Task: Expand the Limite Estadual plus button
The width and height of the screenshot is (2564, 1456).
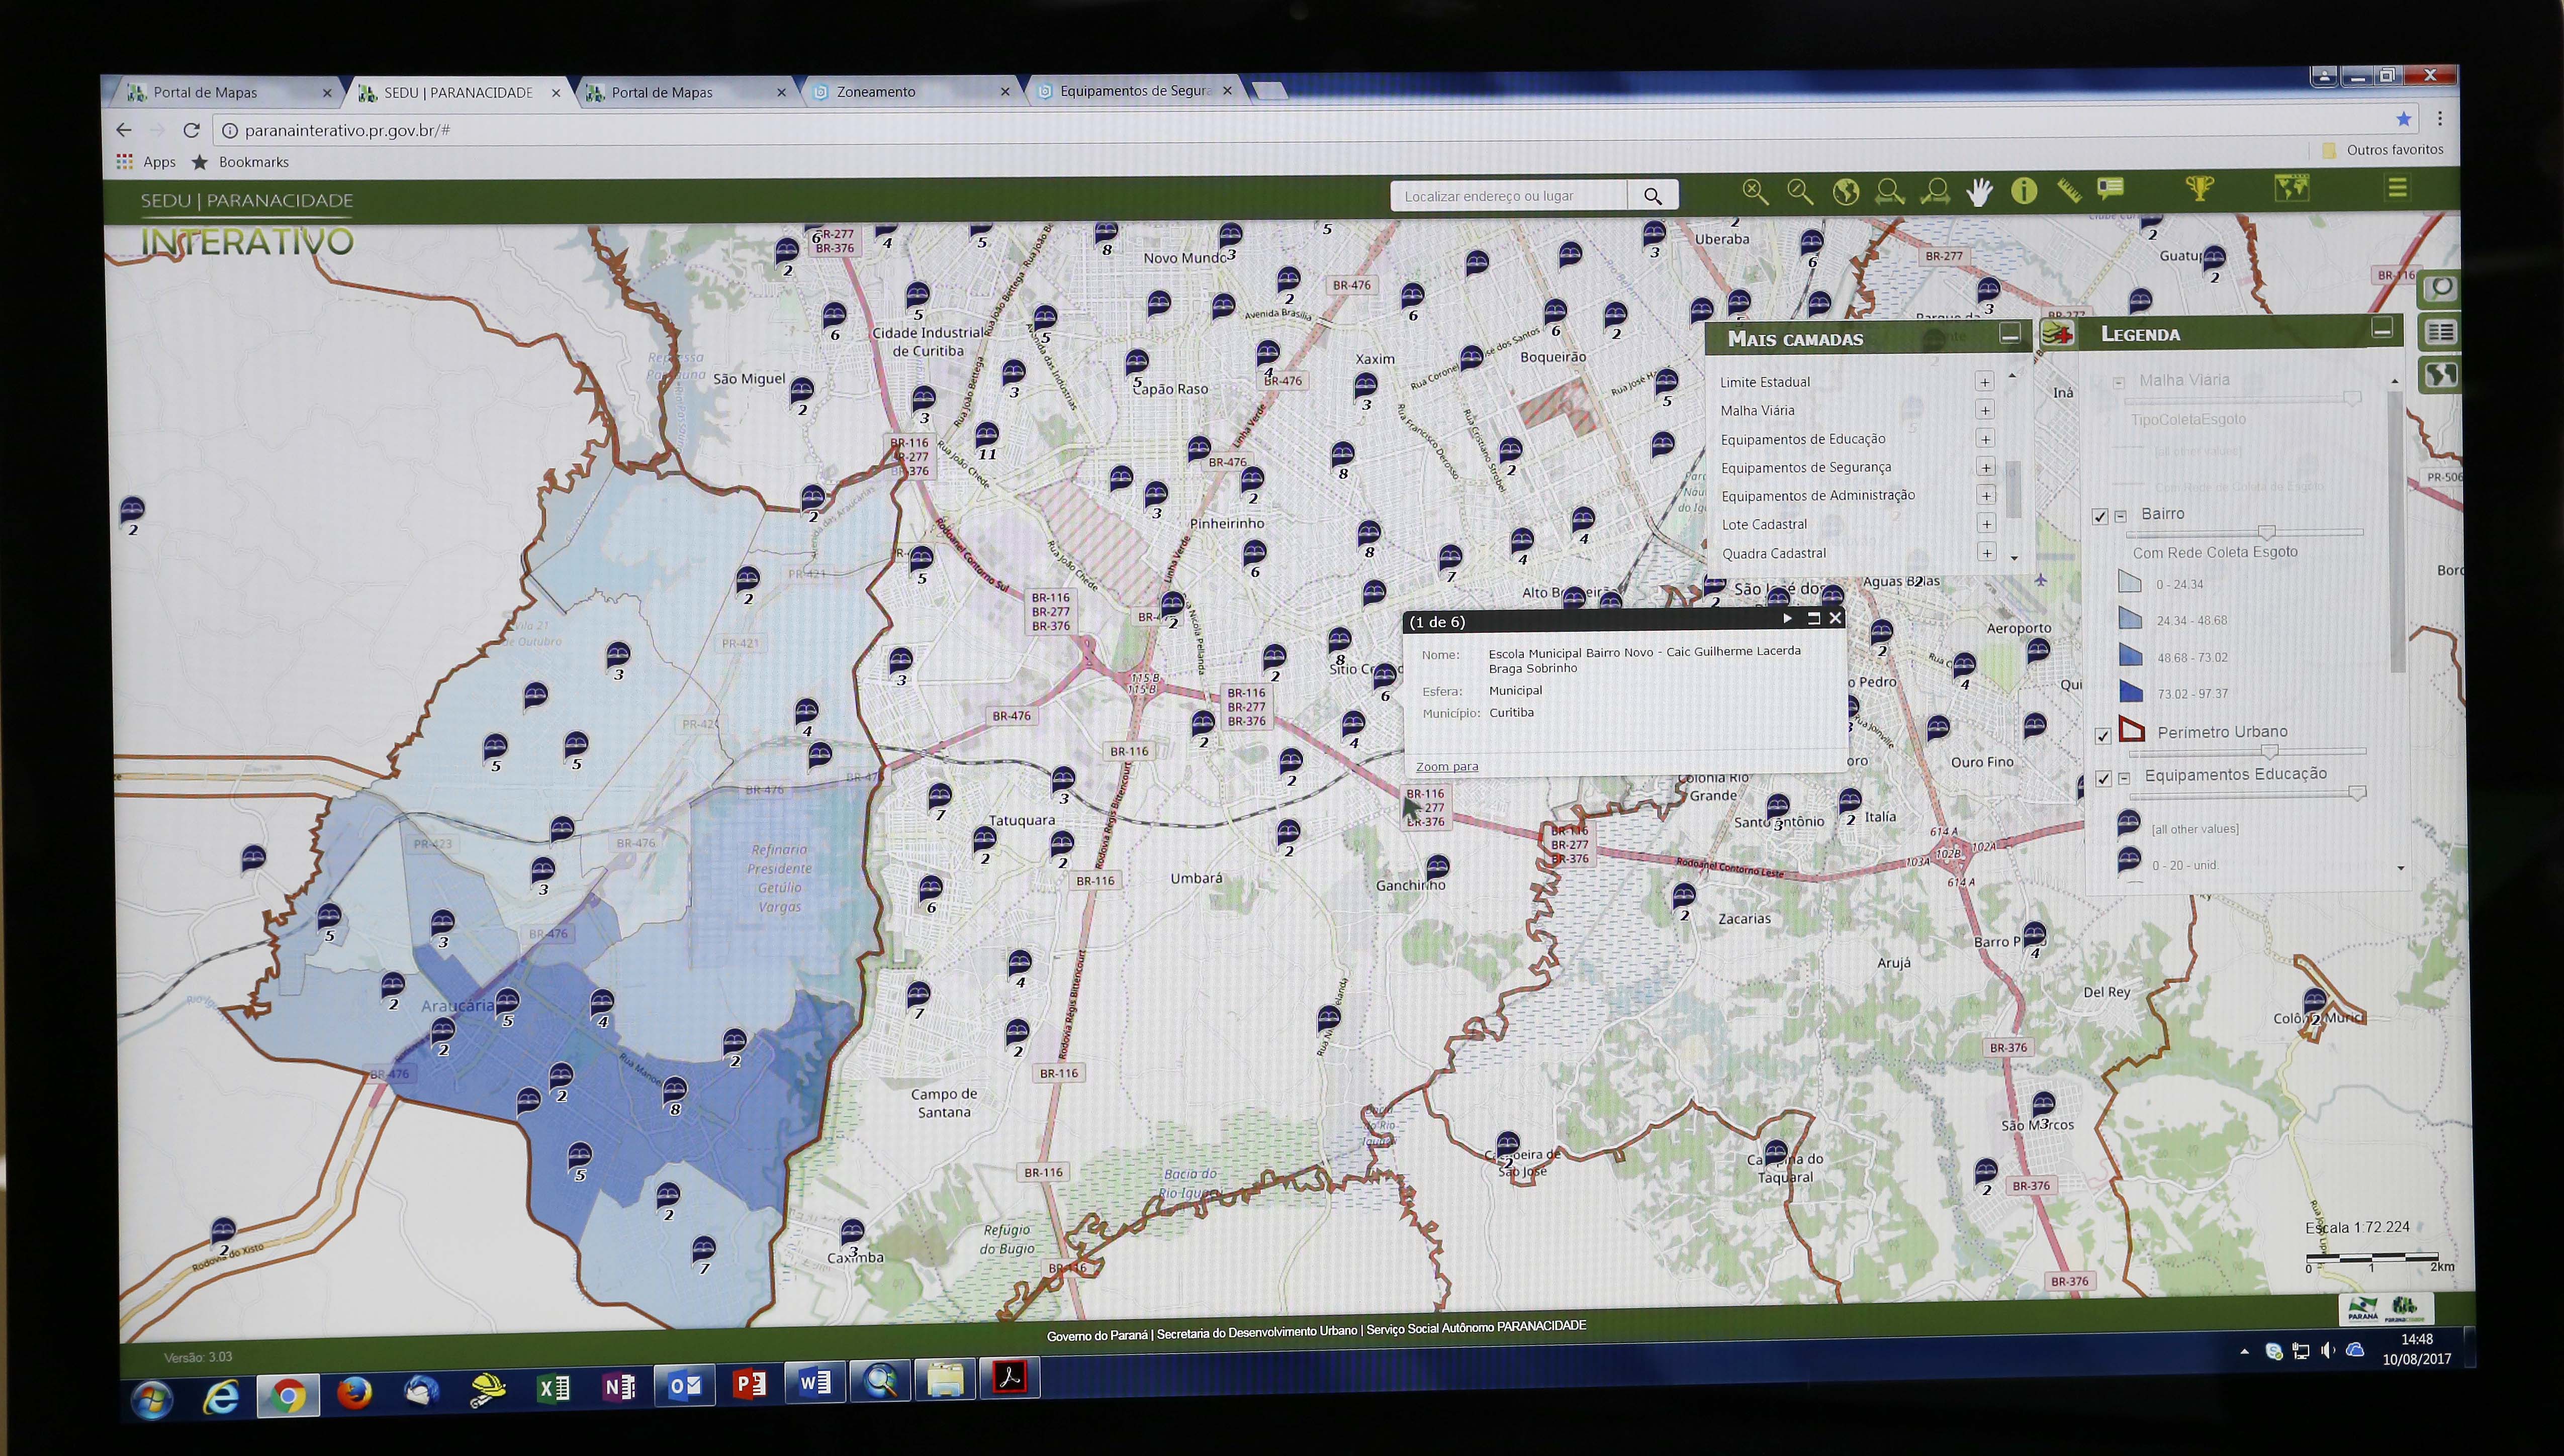Action: tap(1984, 381)
